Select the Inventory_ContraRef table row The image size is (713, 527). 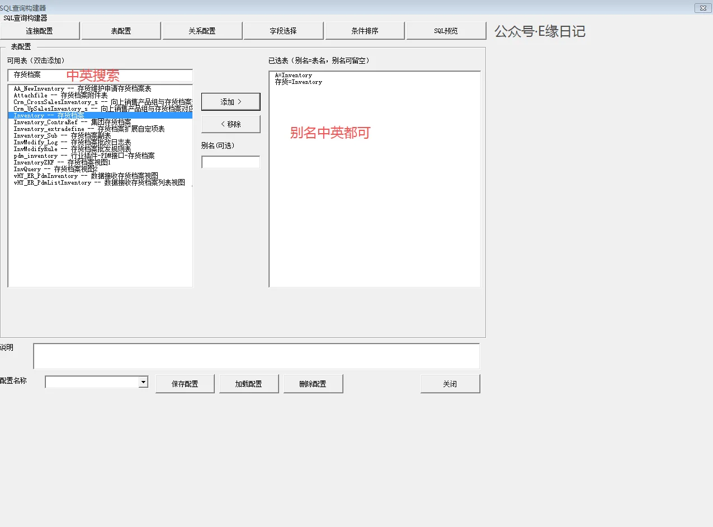101,122
